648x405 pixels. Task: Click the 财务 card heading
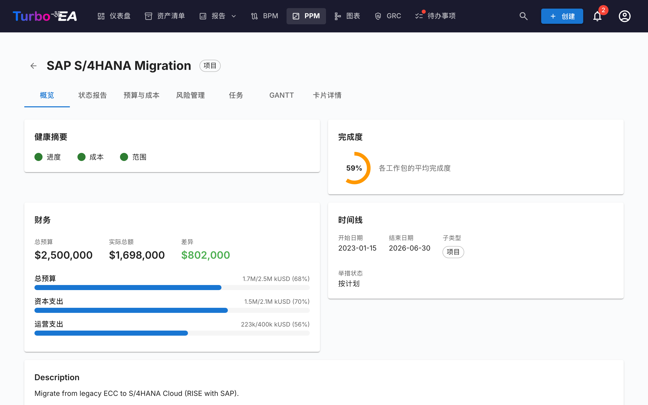[43, 220]
